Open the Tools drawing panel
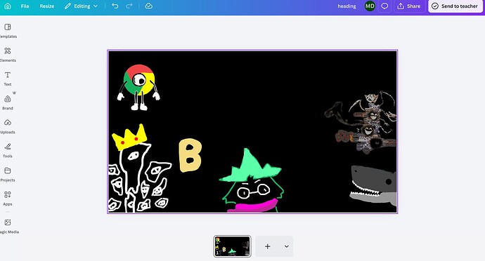The height and width of the screenshot is (261, 485). pyautogui.click(x=8, y=150)
